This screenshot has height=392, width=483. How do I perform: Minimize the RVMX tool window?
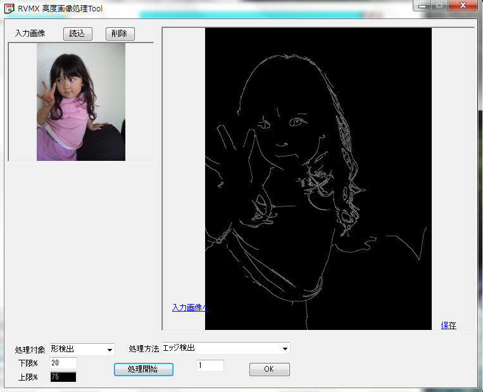coord(422,6)
